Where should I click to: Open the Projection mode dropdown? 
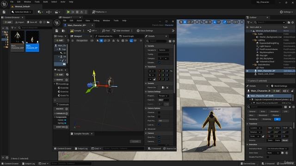coord(163,96)
